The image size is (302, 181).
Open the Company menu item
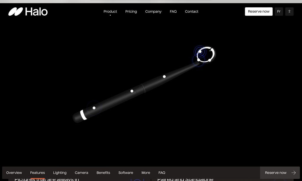click(153, 11)
